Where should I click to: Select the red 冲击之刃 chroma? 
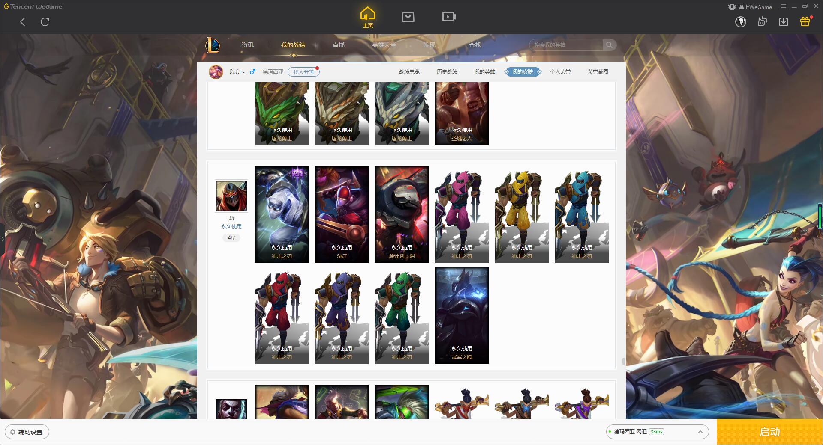[x=282, y=315]
